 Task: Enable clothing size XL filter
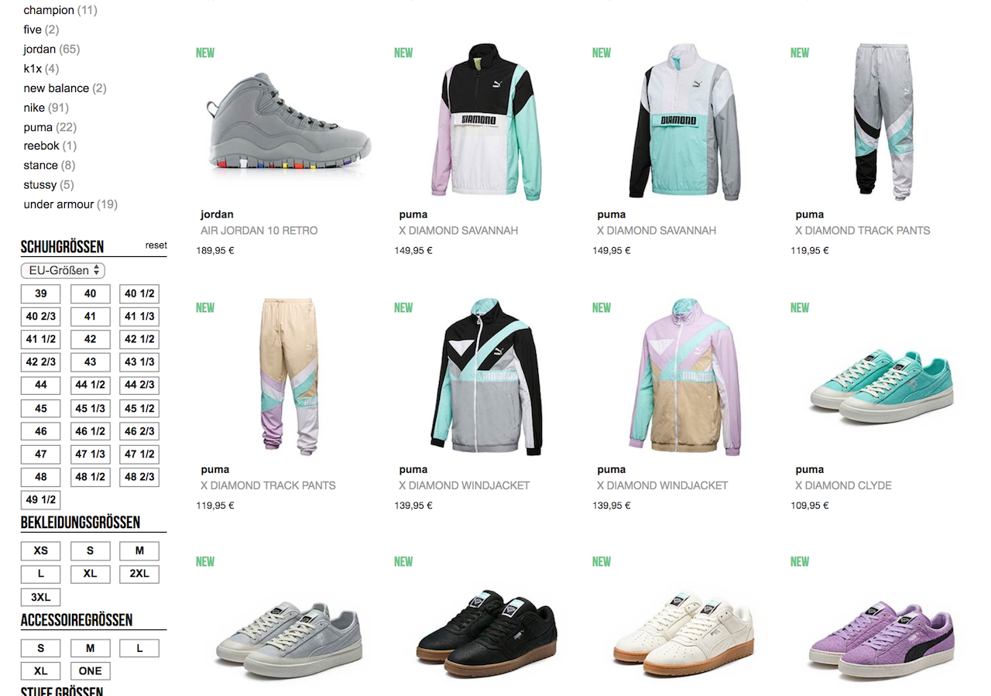click(x=91, y=574)
